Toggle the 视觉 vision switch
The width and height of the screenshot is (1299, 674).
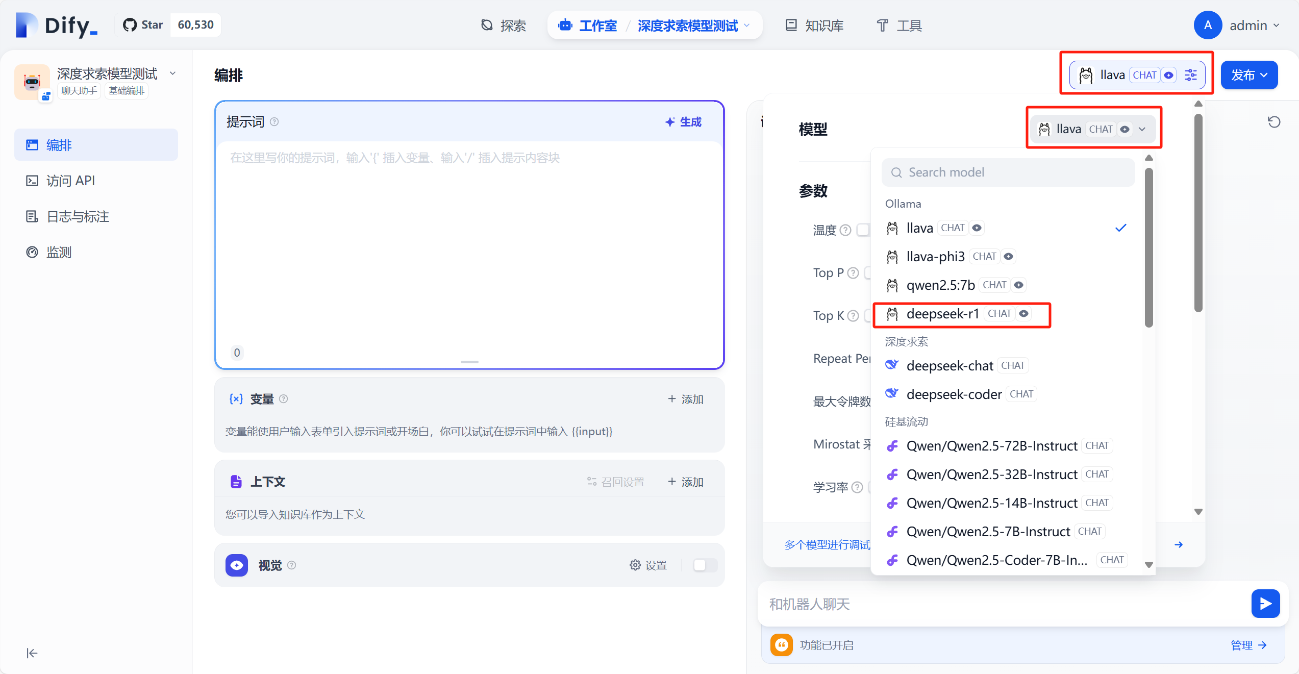[x=705, y=565]
